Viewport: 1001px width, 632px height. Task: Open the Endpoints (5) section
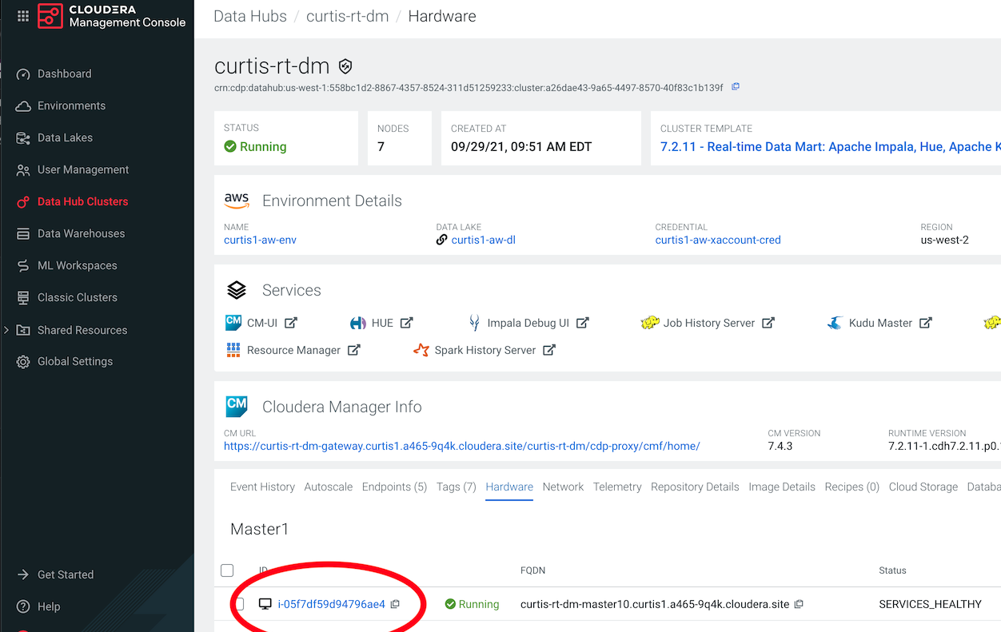(394, 487)
